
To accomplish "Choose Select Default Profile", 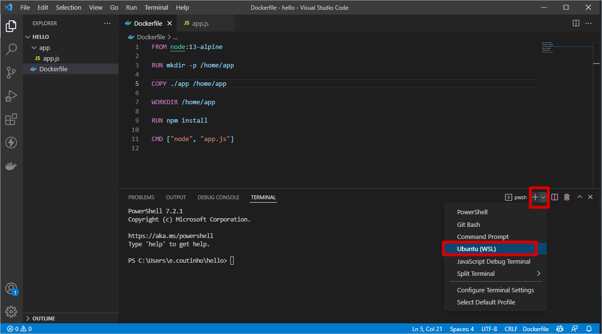I will pyautogui.click(x=496, y=302).
